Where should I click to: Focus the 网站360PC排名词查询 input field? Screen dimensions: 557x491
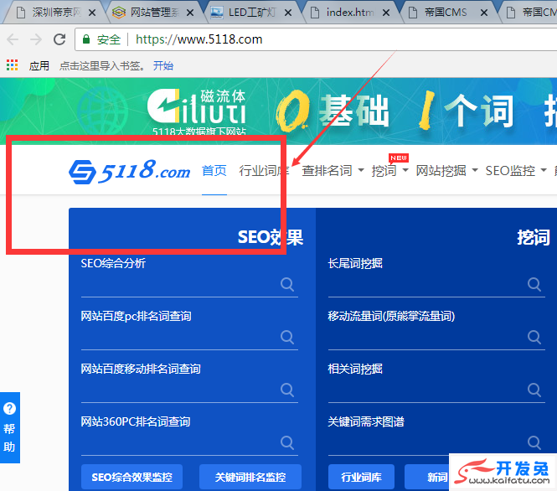189,443
